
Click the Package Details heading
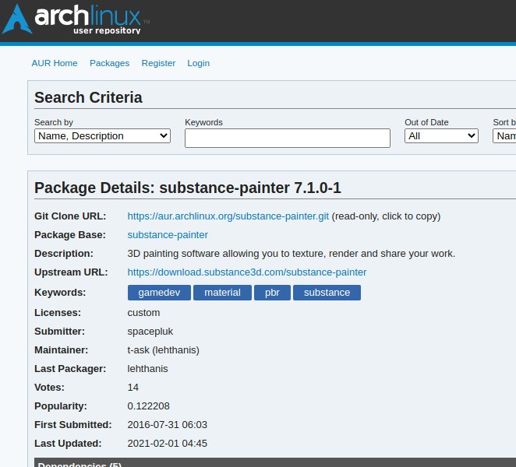(188, 188)
